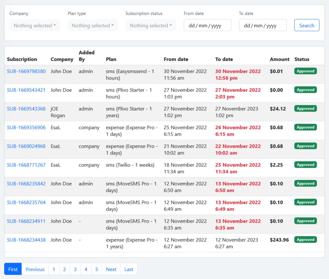Expand the Plan type dropdown

[92, 25]
